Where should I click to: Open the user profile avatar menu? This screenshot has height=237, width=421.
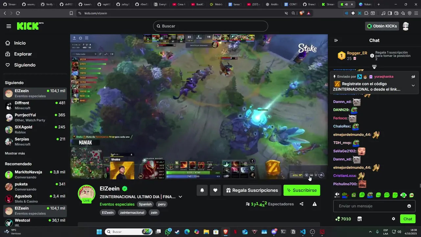406,26
